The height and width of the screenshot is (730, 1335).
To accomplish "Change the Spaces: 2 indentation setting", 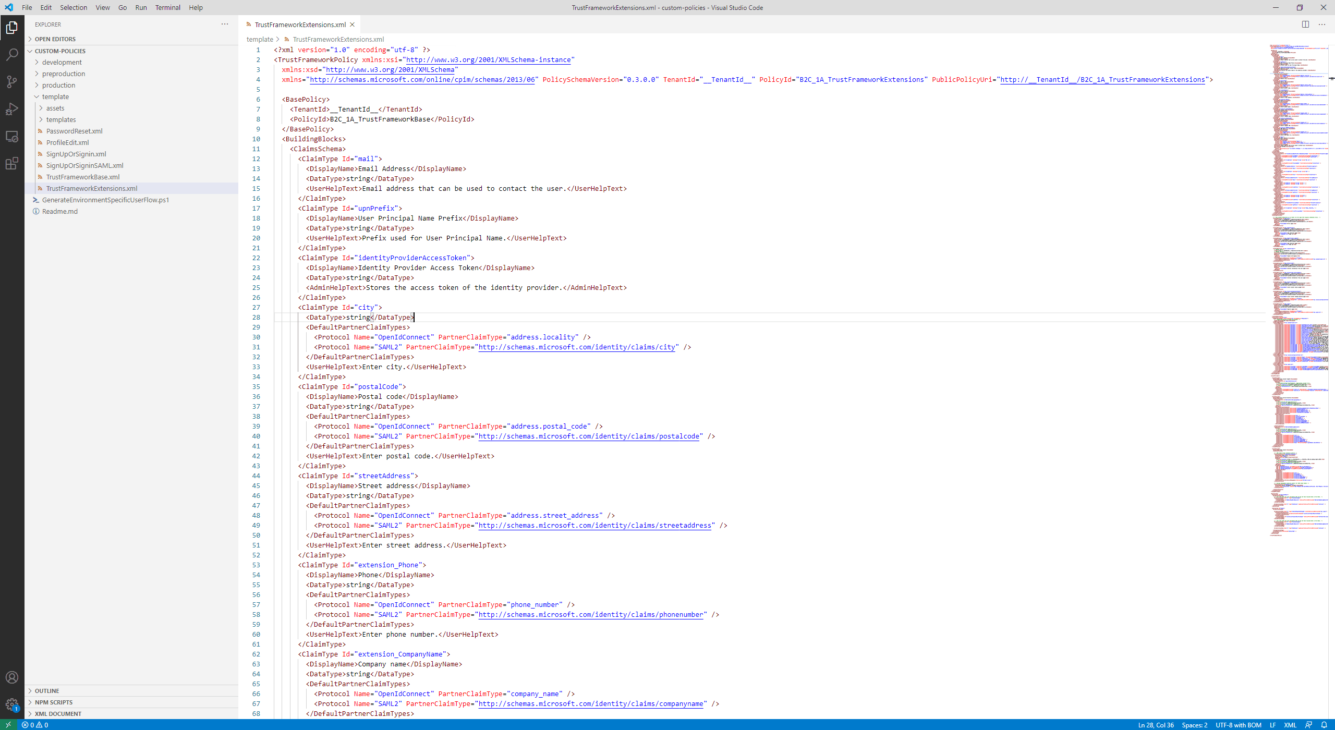I will coord(1194,725).
